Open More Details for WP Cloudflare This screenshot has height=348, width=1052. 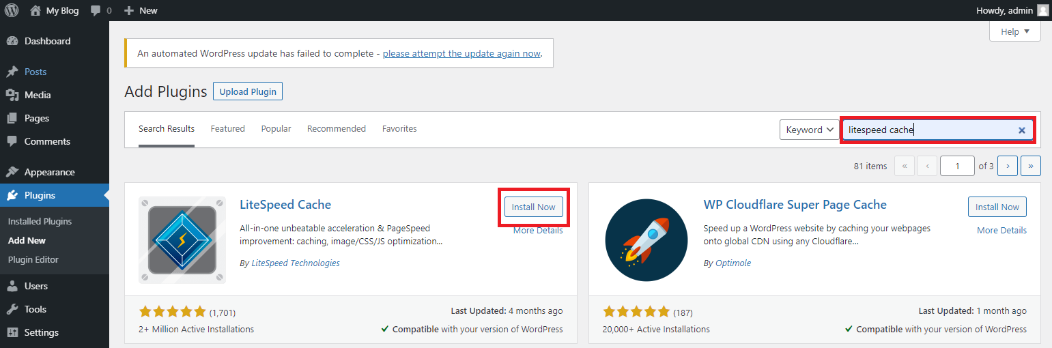pos(1001,231)
